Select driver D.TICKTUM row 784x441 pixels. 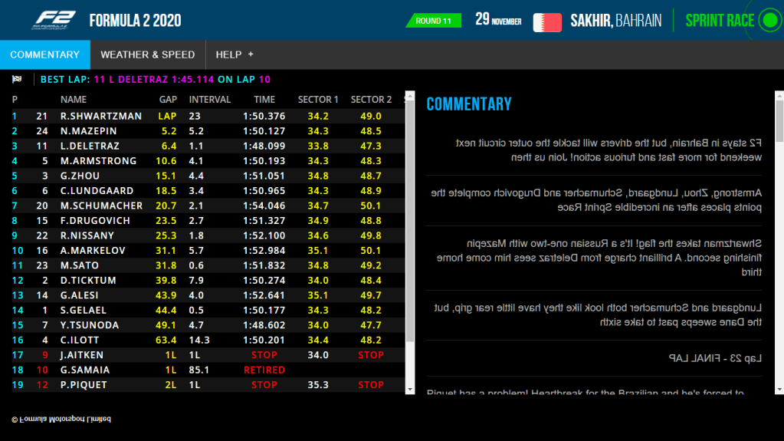tap(208, 280)
